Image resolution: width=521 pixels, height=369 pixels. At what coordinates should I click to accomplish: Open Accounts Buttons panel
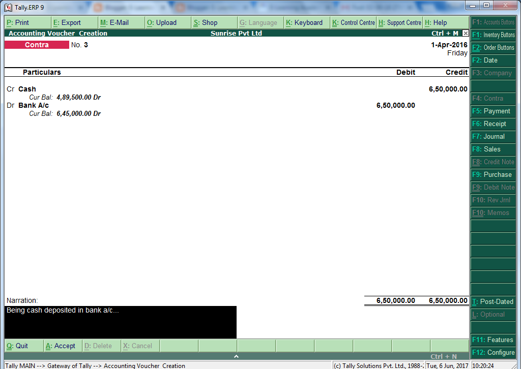(493, 21)
